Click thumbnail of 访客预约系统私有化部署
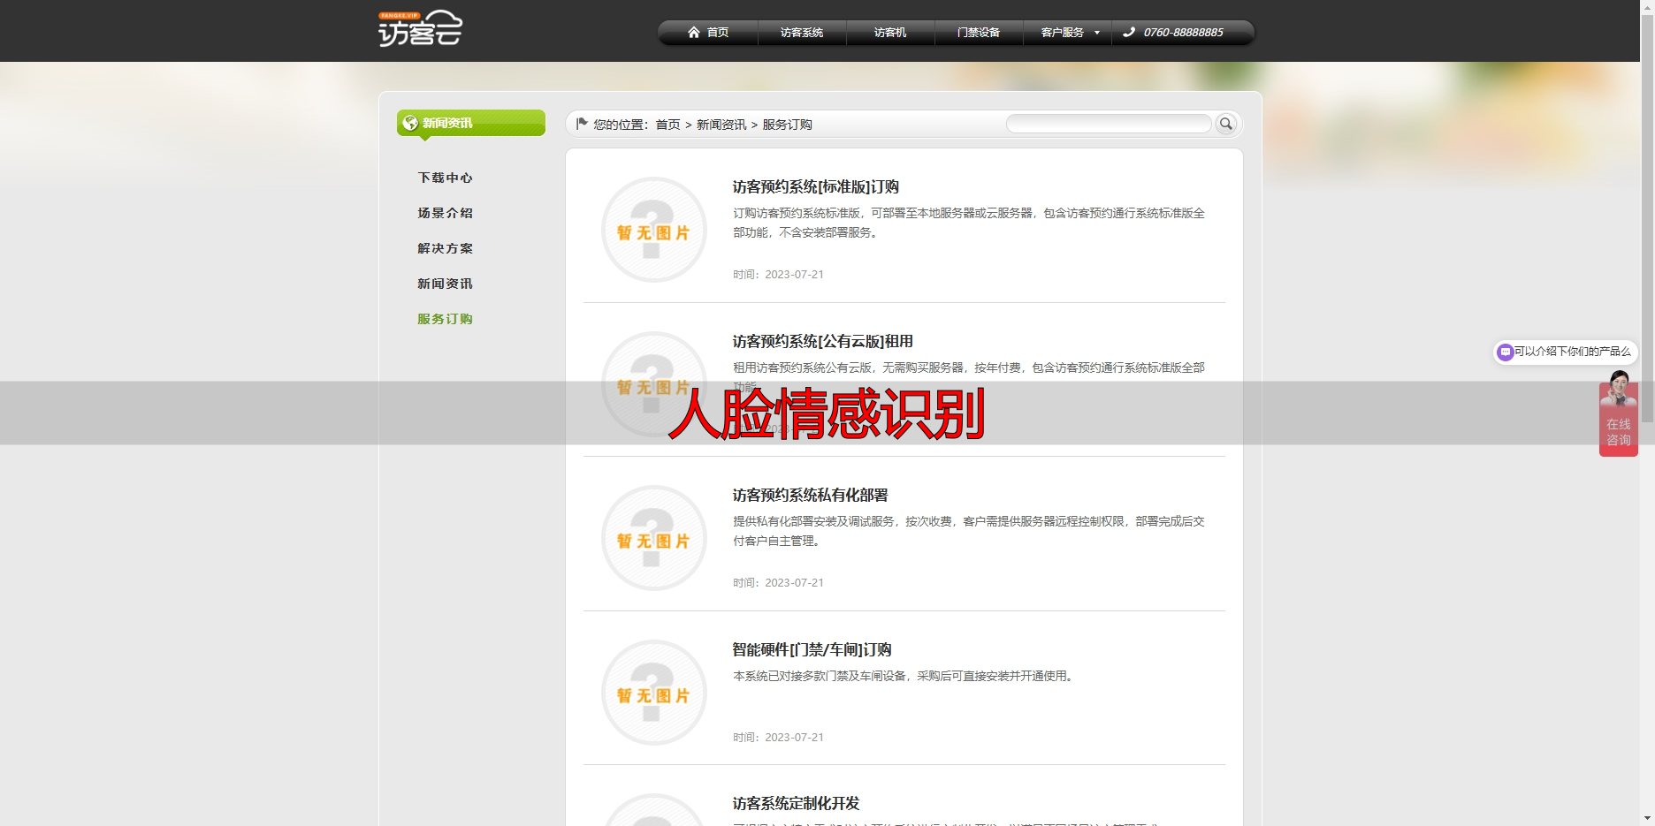The height and width of the screenshot is (826, 1655). tap(654, 538)
